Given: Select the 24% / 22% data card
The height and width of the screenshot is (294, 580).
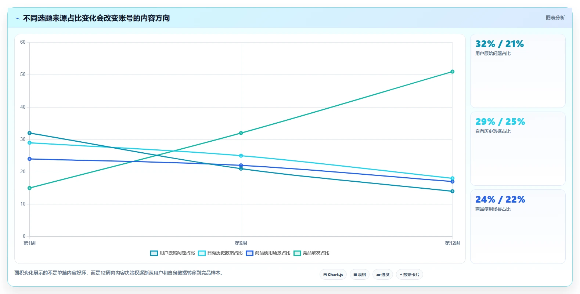Looking at the screenshot, I should [x=518, y=226].
